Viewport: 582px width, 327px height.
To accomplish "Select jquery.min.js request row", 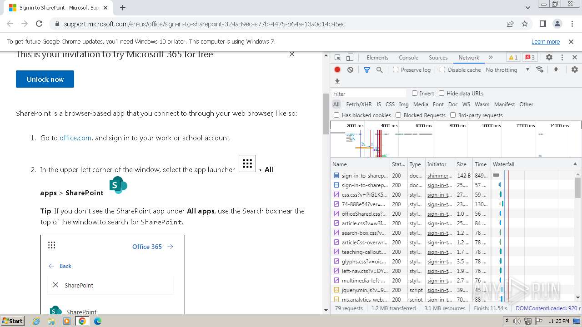I will pyautogui.click(x=453, y=290).
